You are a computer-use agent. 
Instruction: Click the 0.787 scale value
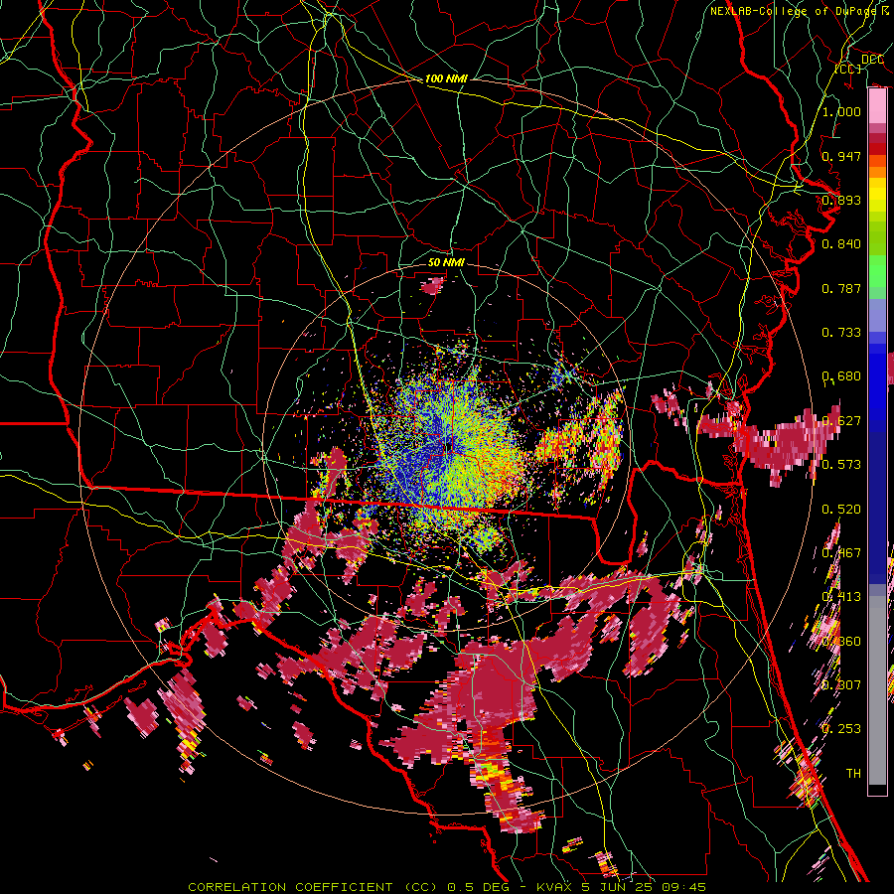(841, 288)
